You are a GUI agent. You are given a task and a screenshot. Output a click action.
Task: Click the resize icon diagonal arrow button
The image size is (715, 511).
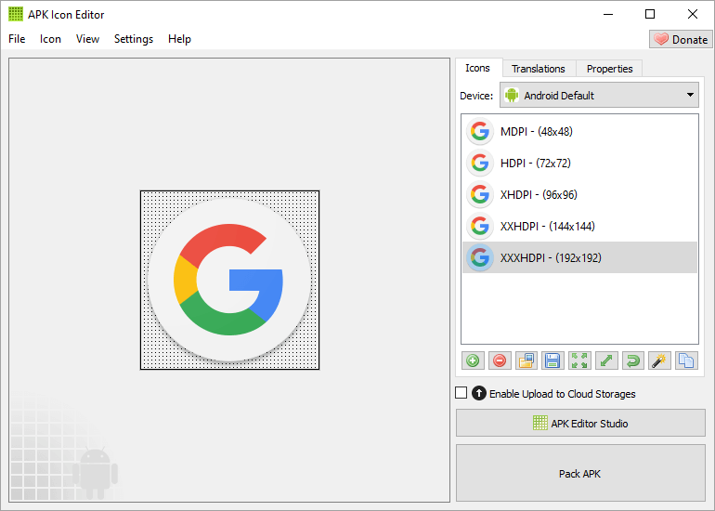point(606,360)
